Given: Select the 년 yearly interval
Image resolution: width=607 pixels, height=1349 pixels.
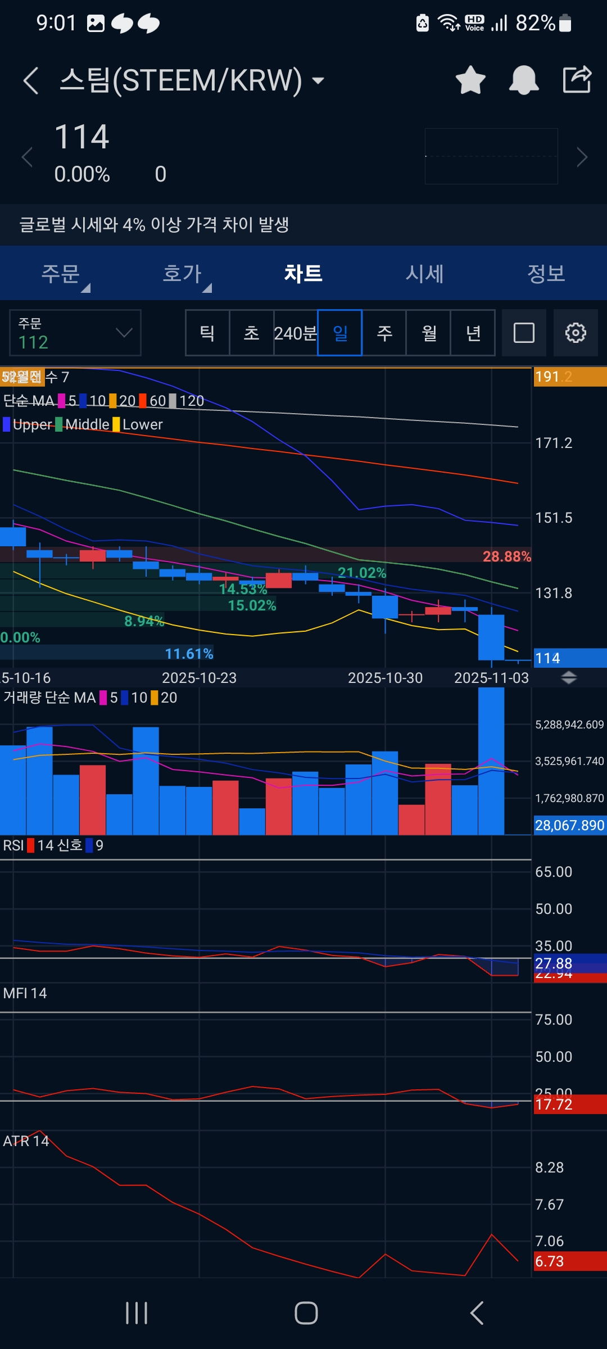Looking at the screenshot, I should 473,333.
